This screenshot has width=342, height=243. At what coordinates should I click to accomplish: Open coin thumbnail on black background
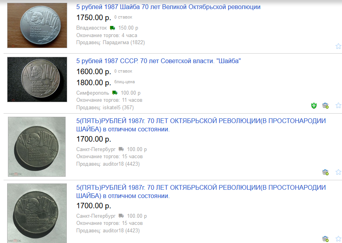37,79
